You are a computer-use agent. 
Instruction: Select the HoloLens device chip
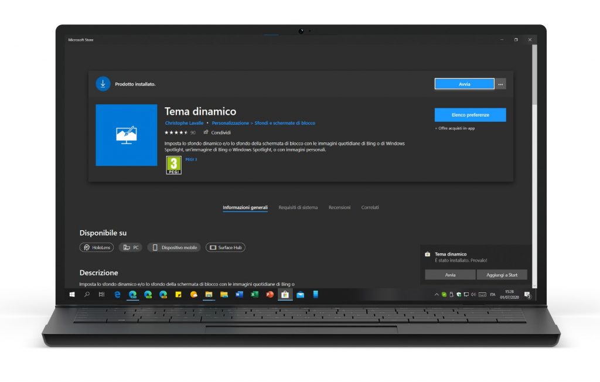pyautogui.click(x=97, y=248)
